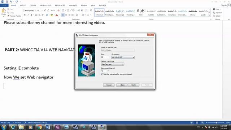This screenshot has width=231, height=130.
Task: Click the Port input field
Action: [x=105, y=57]
